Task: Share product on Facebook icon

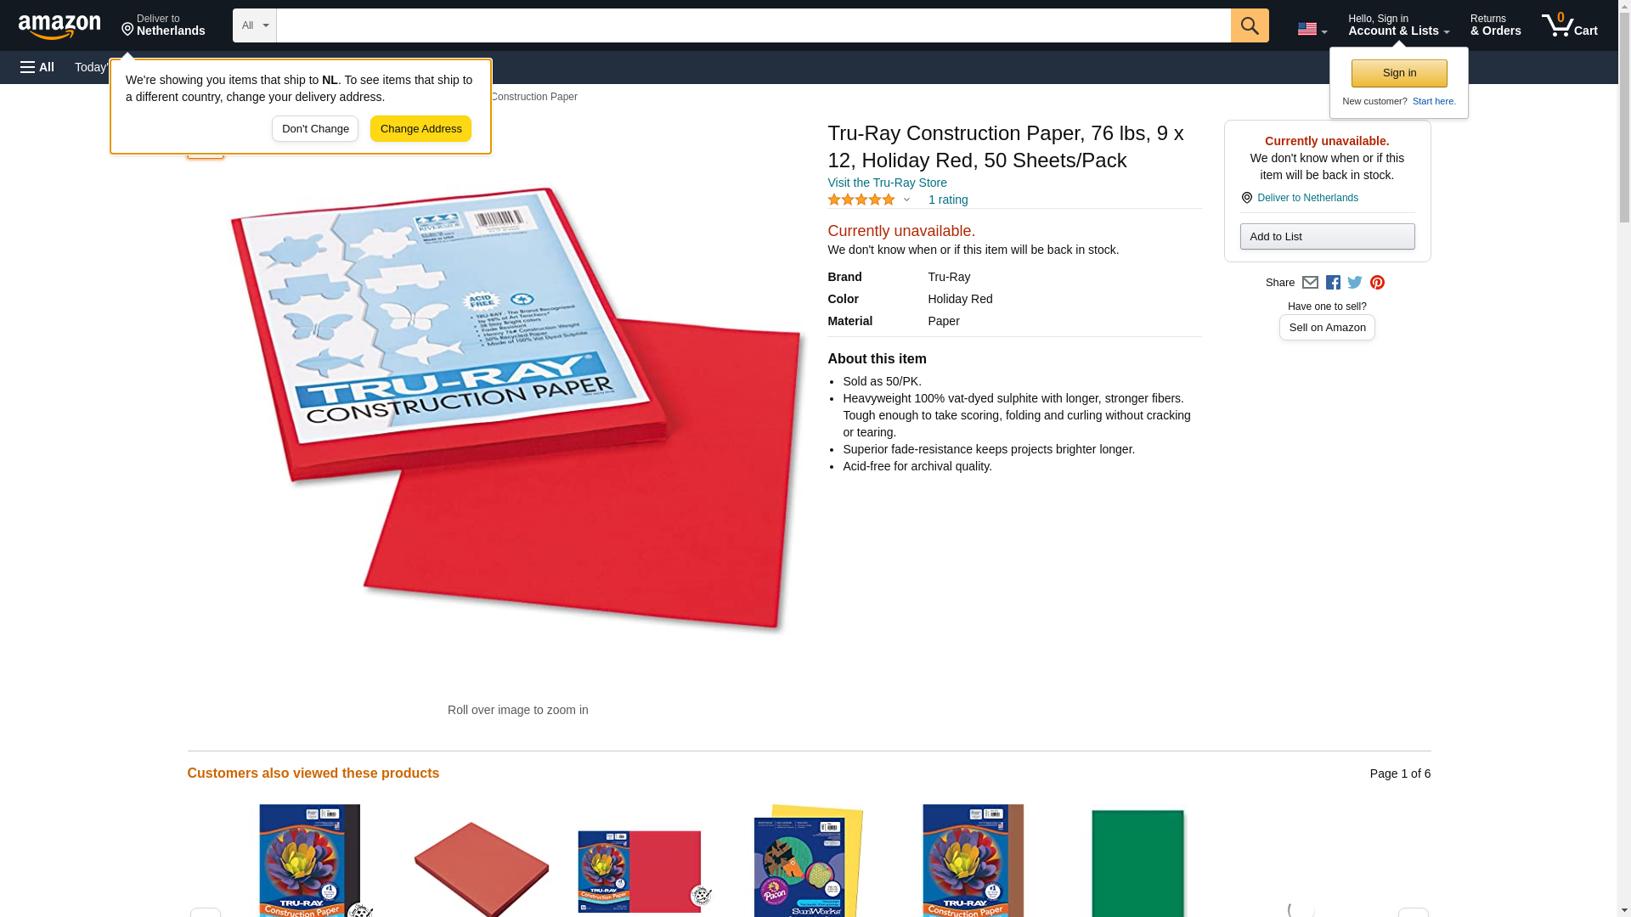Action: point(1332,283)
